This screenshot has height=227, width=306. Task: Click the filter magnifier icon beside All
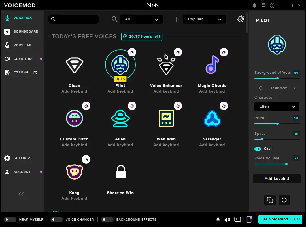(114, 19)
